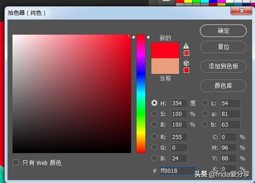Click the G green value field
This screenshot has height=183, width=255.
(x=179, y=147)
